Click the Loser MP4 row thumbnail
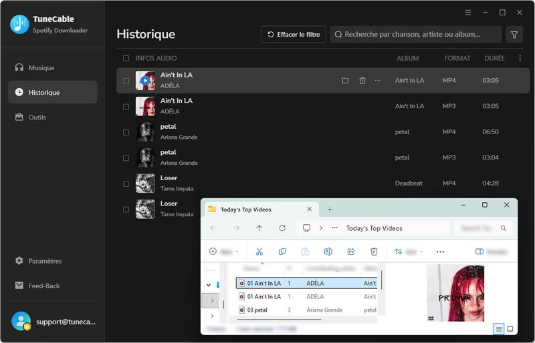Viewport: 535px width, 343px height. coord(145,184)
